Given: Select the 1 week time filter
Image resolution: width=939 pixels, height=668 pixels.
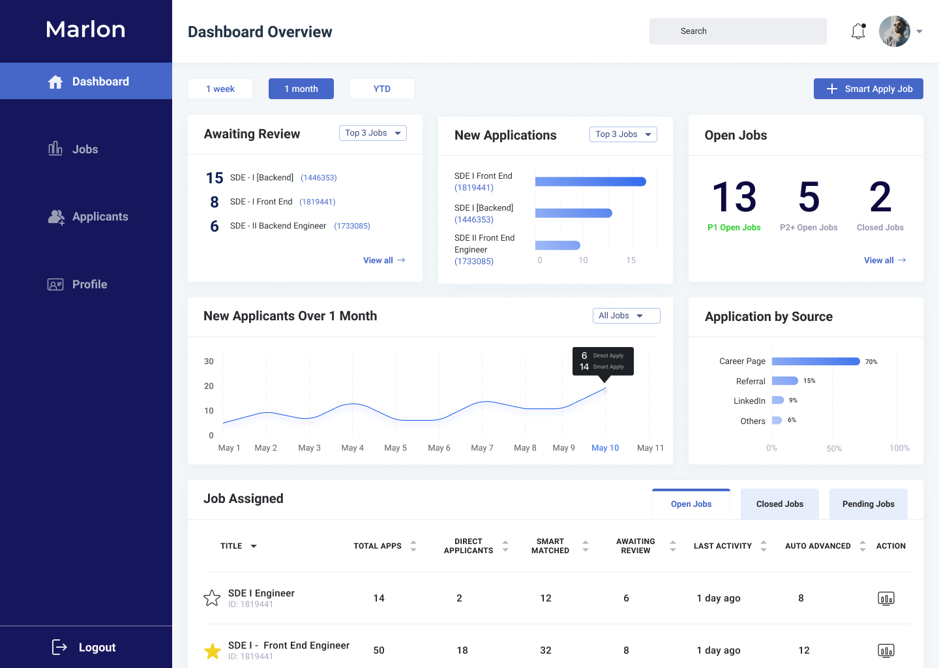Looking at the screenshot, I should tap(220, 88).
